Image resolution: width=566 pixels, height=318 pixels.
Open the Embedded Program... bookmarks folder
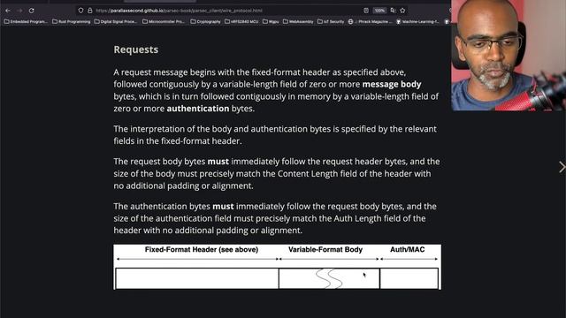26,21
